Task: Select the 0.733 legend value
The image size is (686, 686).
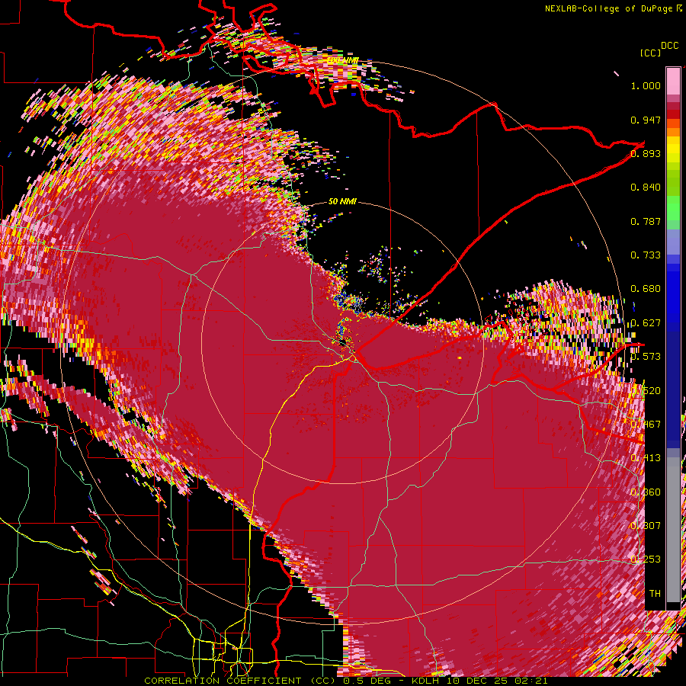Action: click(646, 255)
